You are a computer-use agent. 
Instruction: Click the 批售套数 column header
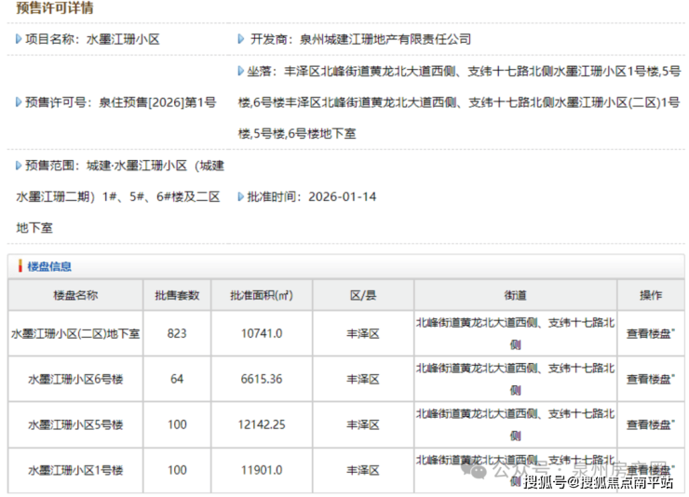point(177,296)
